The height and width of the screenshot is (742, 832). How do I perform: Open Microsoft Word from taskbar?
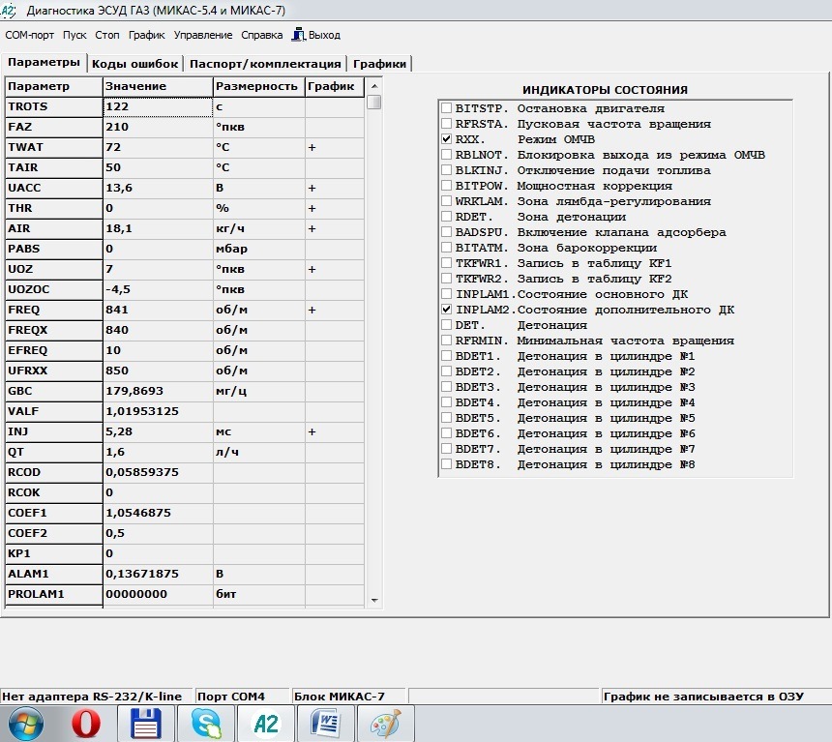tap(325, 724)
